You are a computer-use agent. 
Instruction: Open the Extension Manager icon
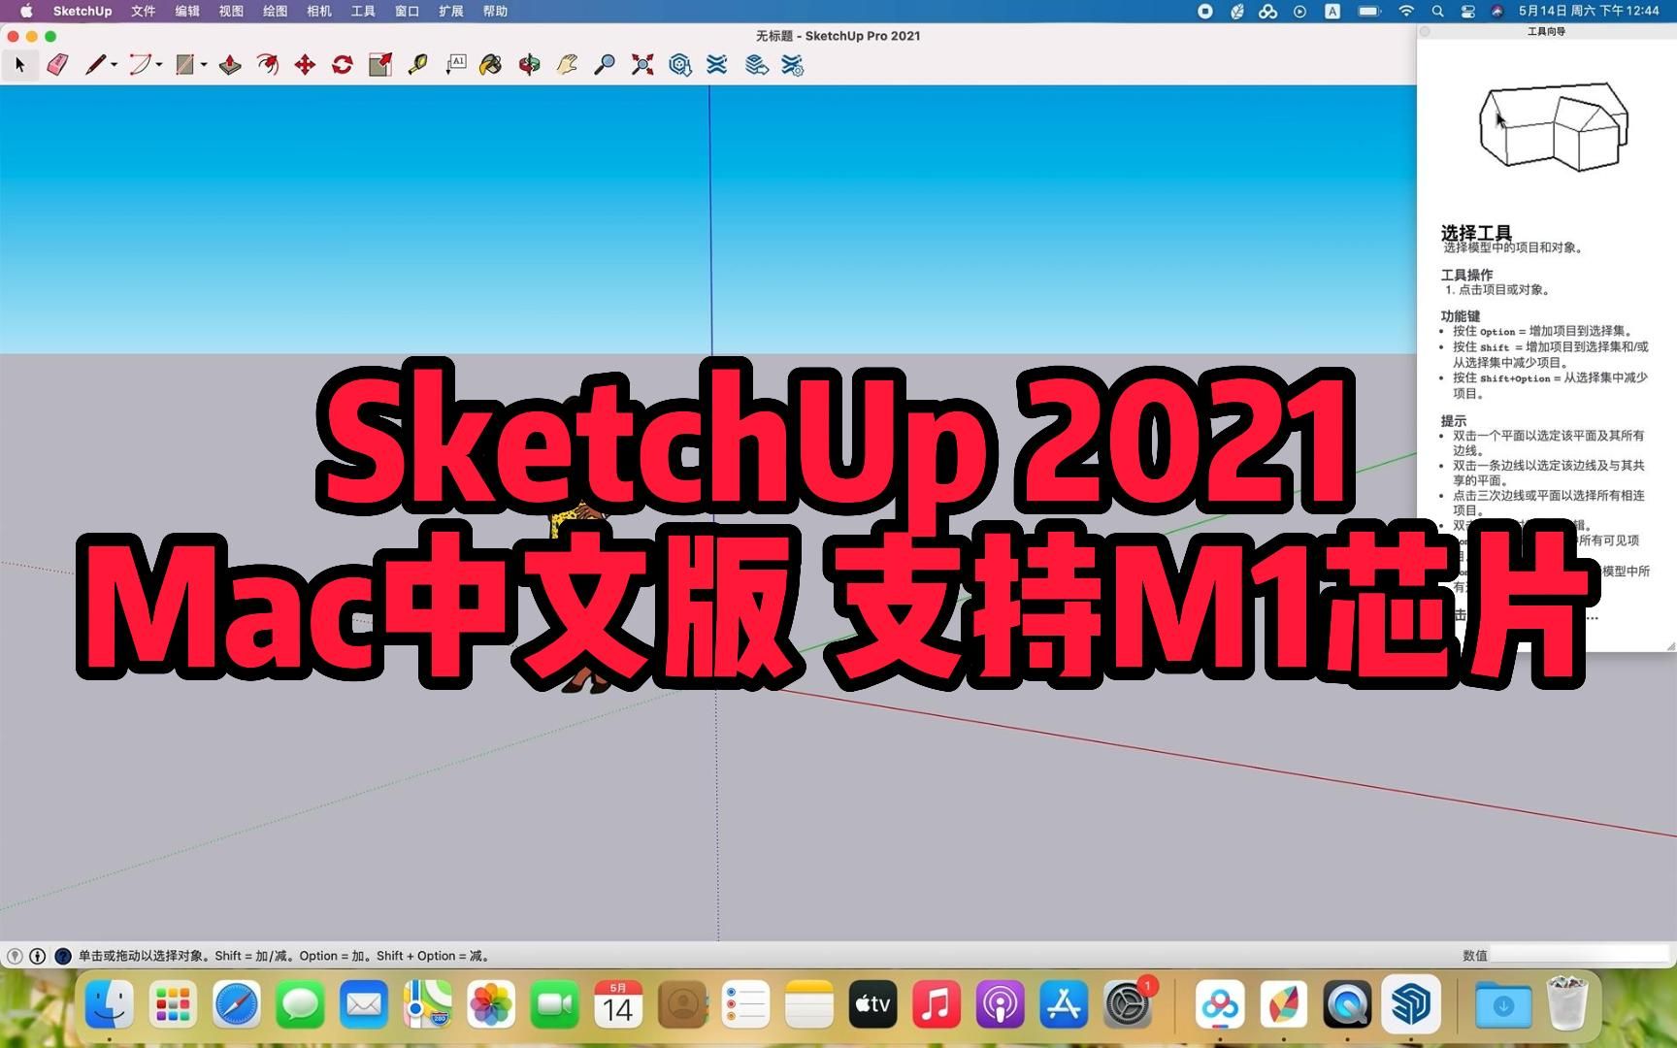[x=793, y=65]
